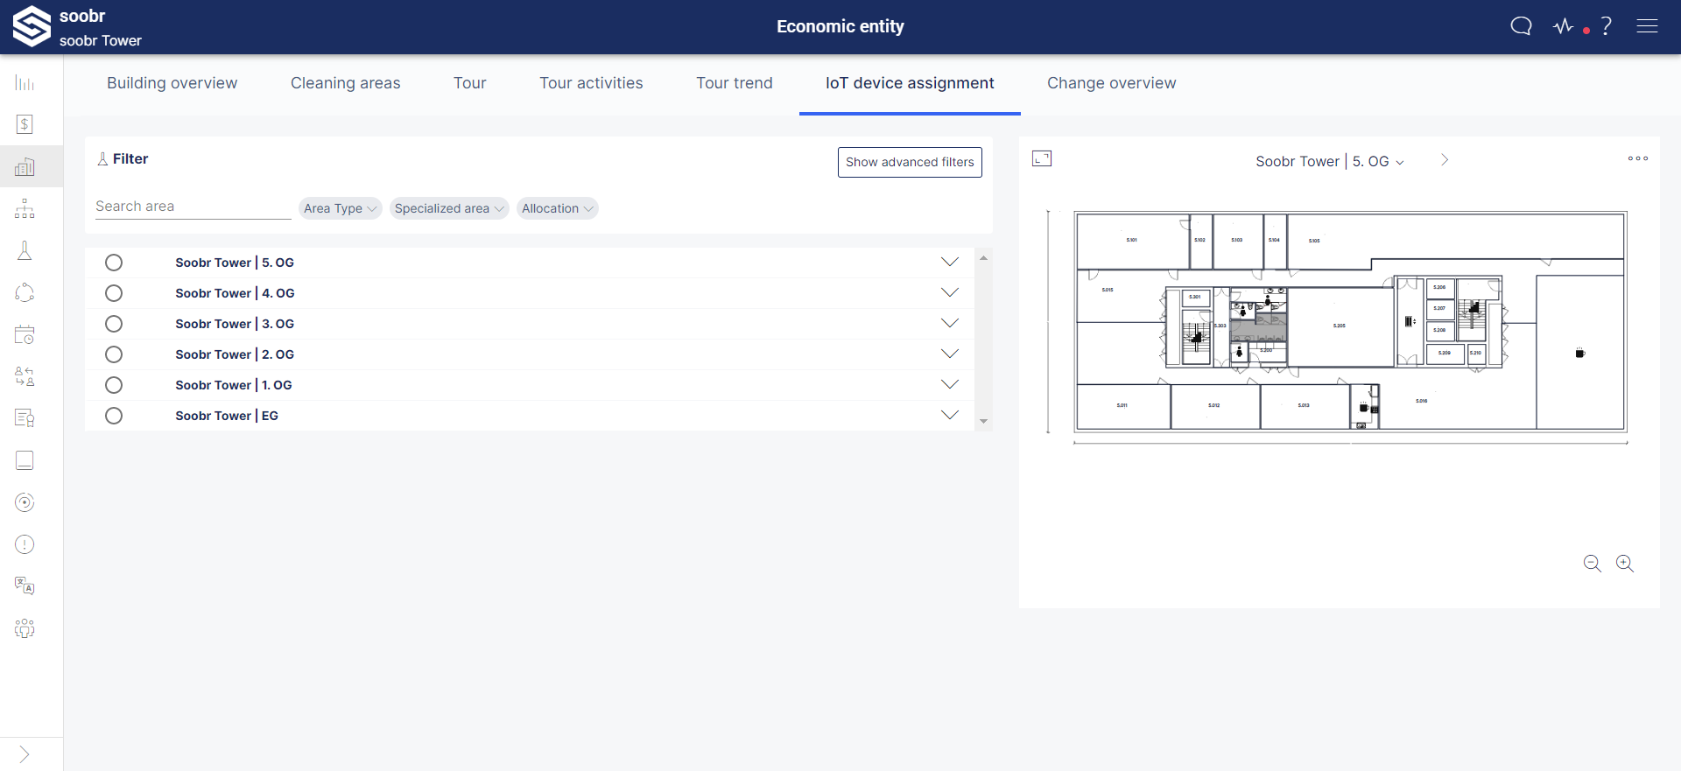Viewport: 1681px width, 771px height.
Task: Select Soobr Tower 5. OG radio button
Action: [x=114, y=263]
